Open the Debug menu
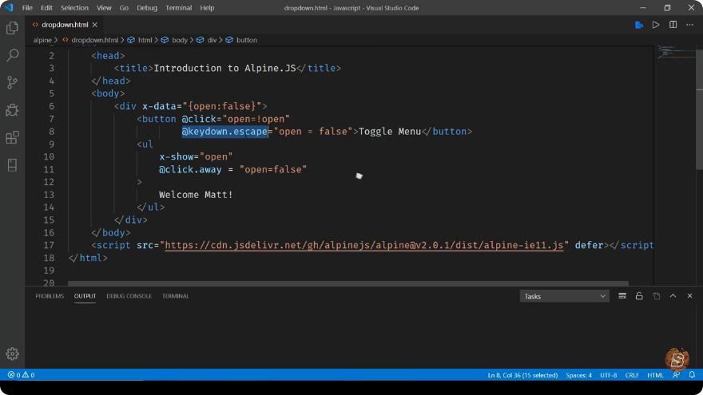 [x=147, y=8]
